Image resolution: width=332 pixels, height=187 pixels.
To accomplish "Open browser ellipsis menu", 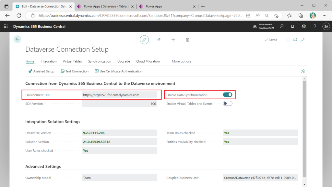I will [x=324, y=16].
